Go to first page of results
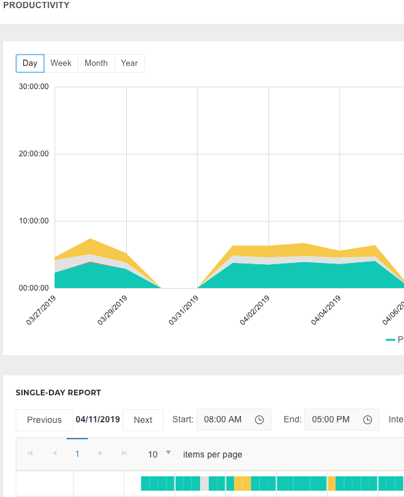404x497 pixels. click(x=30, y=453)
